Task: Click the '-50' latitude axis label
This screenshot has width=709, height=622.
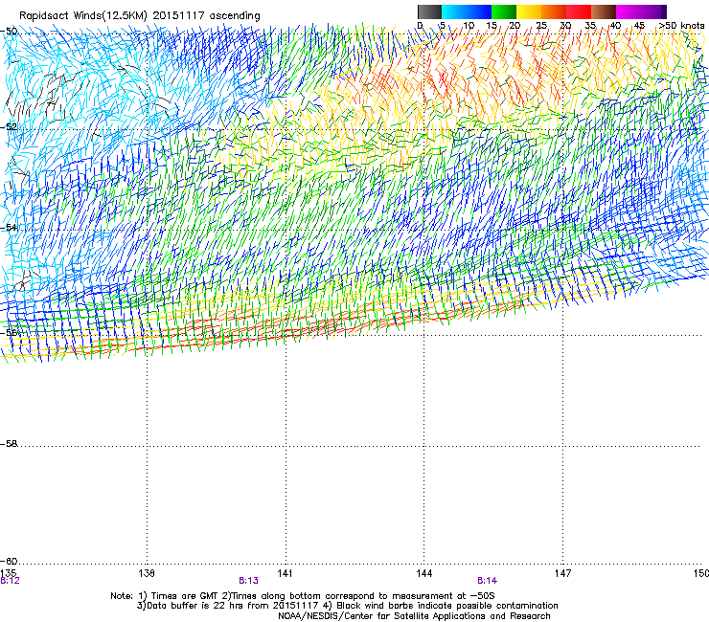Action: tap(9, 32)
